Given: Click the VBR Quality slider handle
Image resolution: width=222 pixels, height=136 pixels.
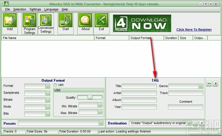Looking at the screenshot, I should coord(90,97).
